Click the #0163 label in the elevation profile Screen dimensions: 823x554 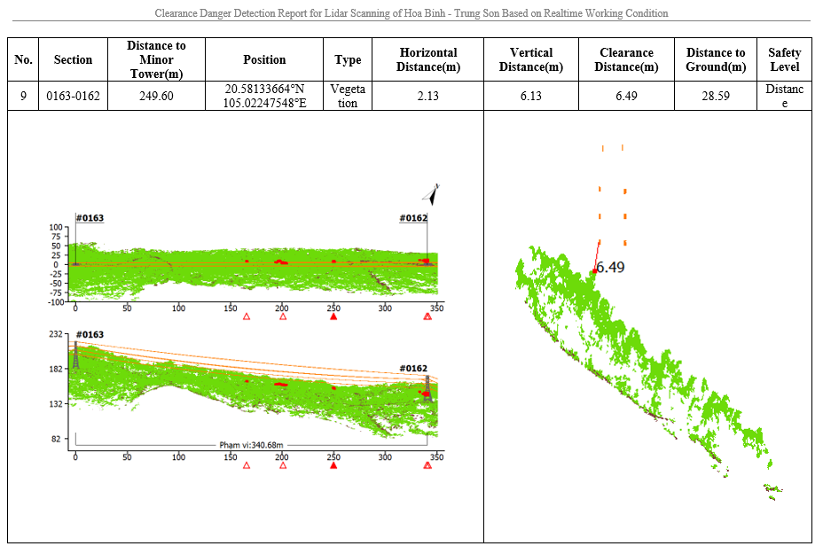pos(90,334)
